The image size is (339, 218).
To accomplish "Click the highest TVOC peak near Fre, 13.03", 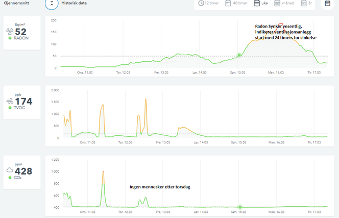I will click(x=146, y=99).
